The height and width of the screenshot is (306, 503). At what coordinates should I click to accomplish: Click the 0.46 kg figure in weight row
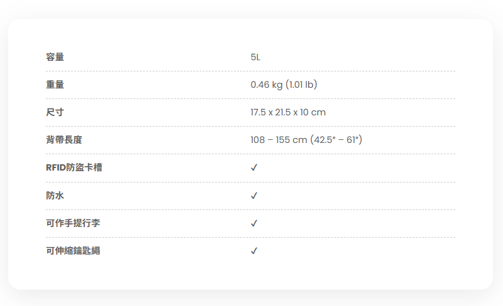(x=267, y=85)
